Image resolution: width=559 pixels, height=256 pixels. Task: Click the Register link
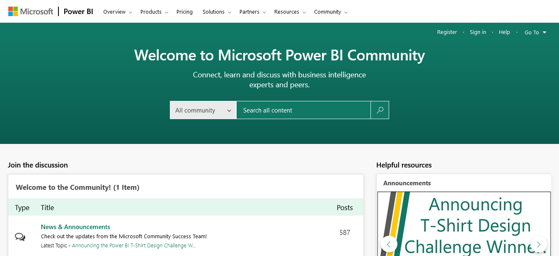[x=447, y=32]
